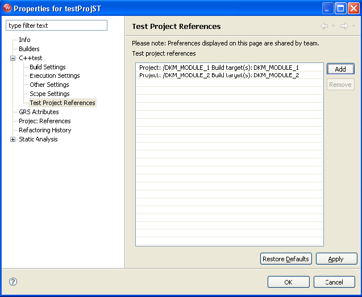This screenshot has height=297, width=362.
Task: Click into the type filter text field
Action: pos(57,26)
